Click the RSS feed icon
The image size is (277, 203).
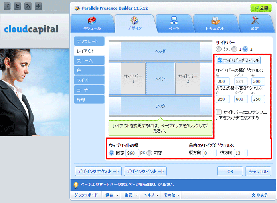(28, 6)
